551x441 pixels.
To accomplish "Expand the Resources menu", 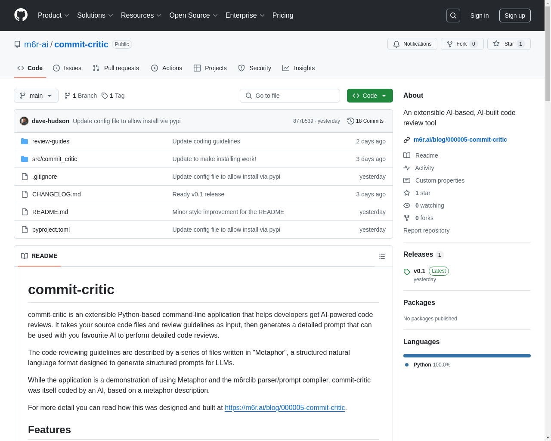I will (141, 16).
